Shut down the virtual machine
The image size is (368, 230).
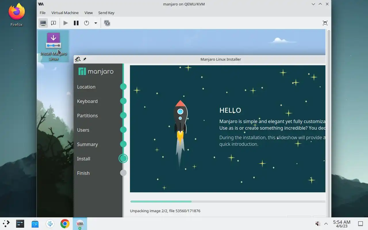pyautogui.click(x=87, y=23)
